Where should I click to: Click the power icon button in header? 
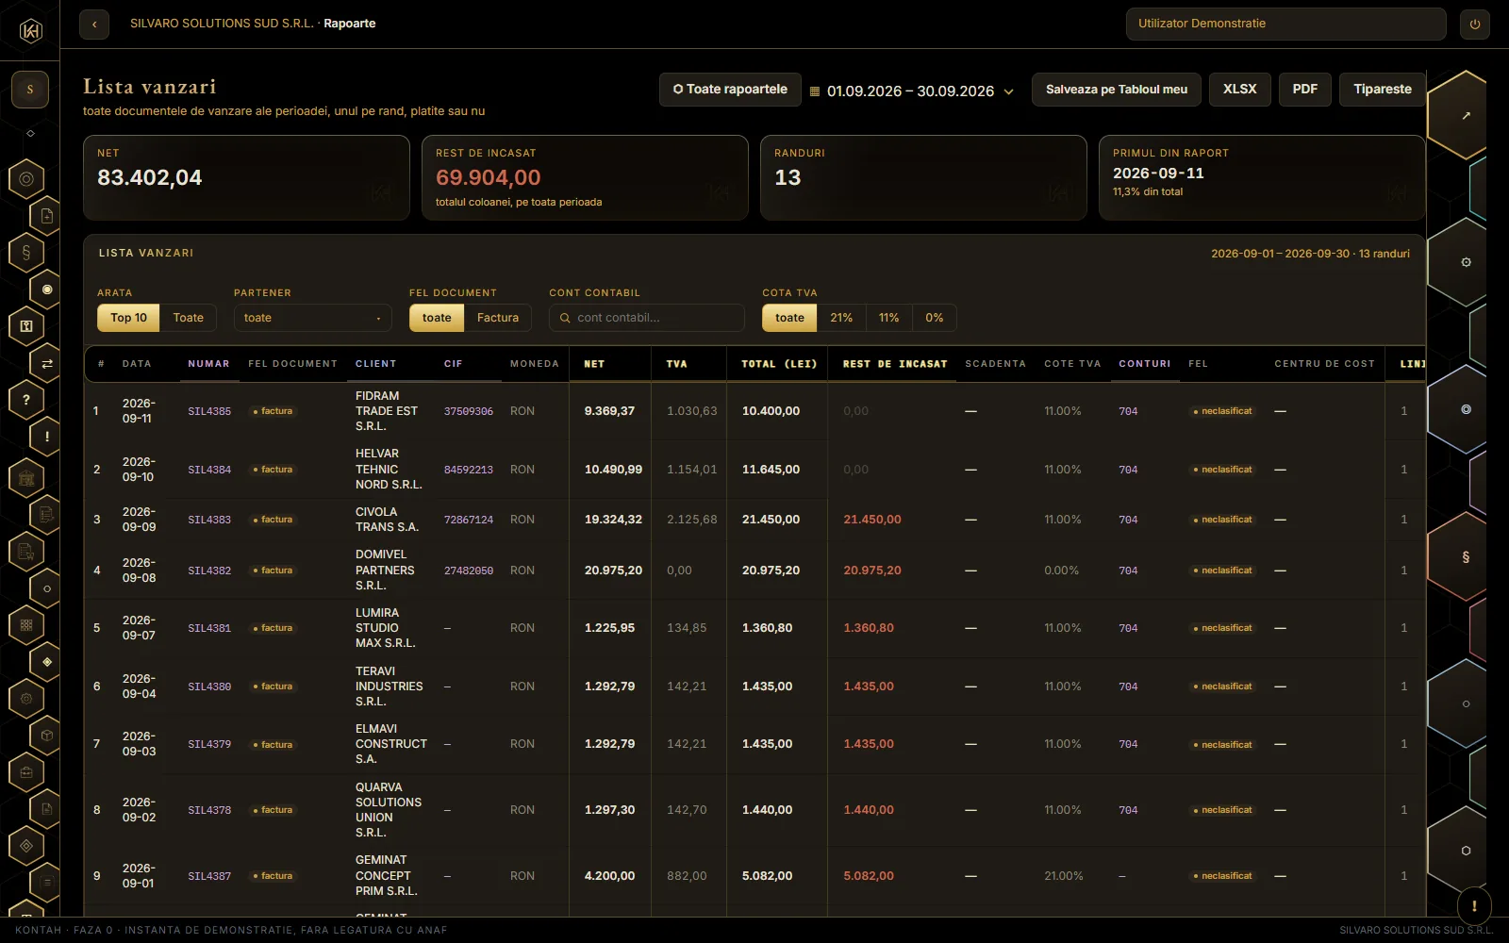pos(1475,25)
